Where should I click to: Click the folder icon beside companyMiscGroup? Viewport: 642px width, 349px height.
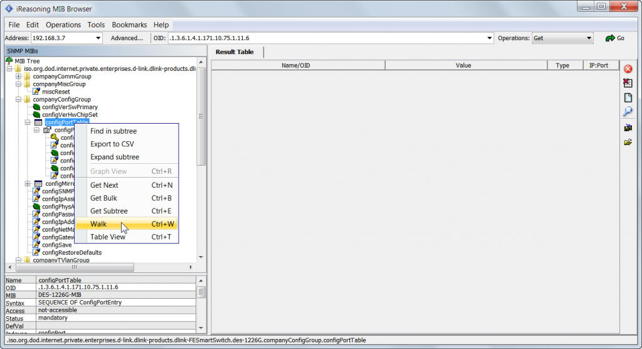(x=27, y=84)
